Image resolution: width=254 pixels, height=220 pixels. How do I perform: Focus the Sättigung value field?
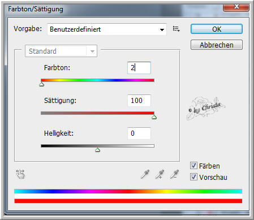pos(139,101)
